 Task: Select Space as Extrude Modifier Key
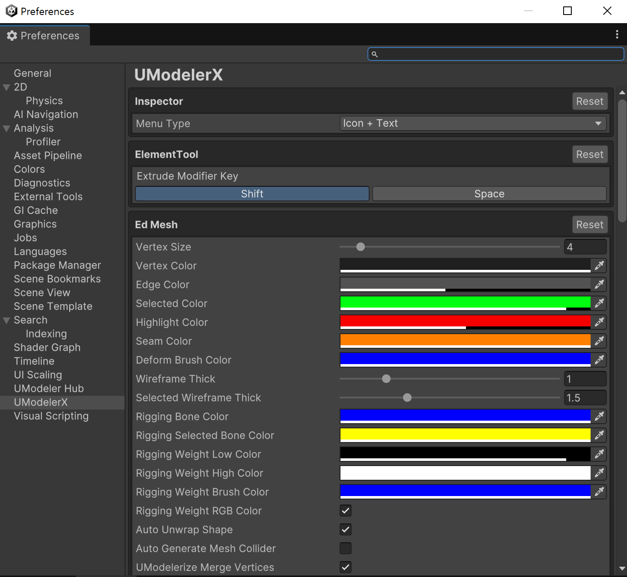point(490,194)
